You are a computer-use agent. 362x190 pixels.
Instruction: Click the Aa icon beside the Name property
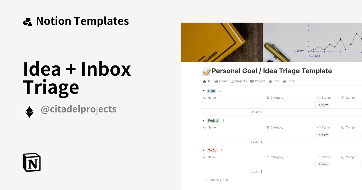(x=205, y=97)
